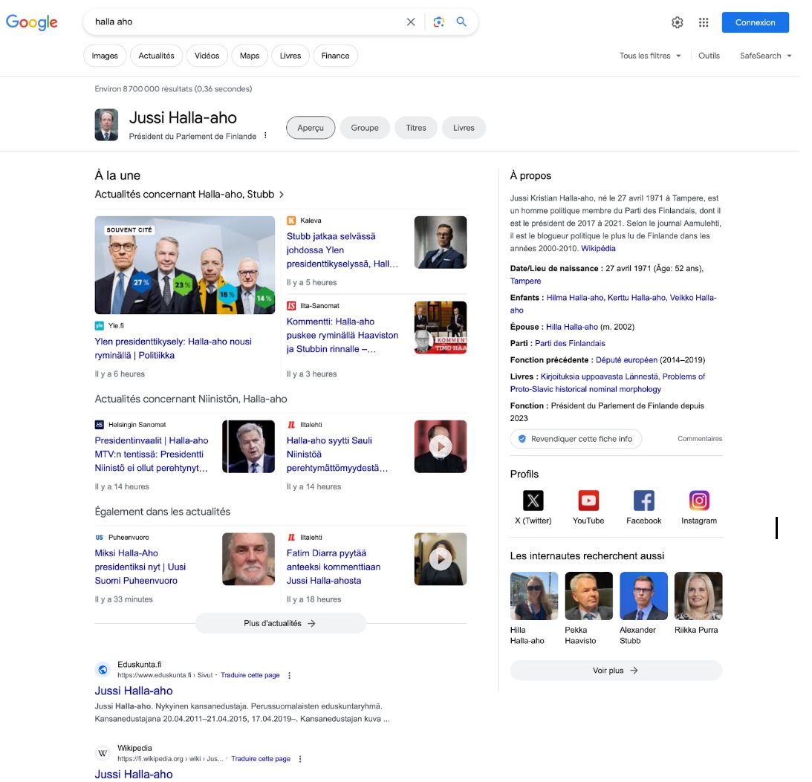This screenshot has width=812, height=782.
Task: Open the SOUVENT CITÉ candidates poll image
Action: pos(185,265)
